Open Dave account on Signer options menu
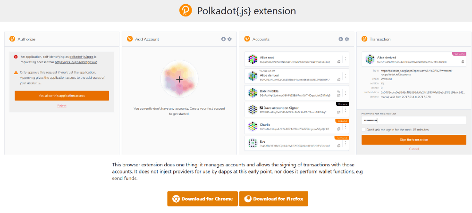This screenshot has width=472, height=213. (x=346, y=110)
